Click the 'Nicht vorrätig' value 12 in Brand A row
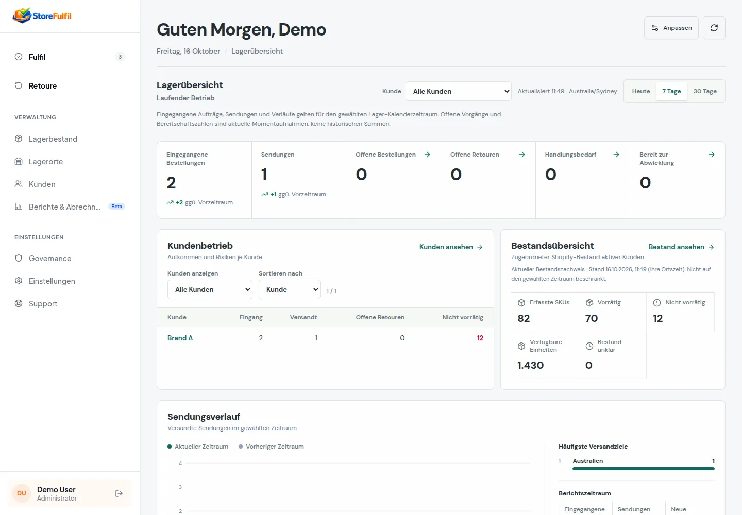 (480, 338)
